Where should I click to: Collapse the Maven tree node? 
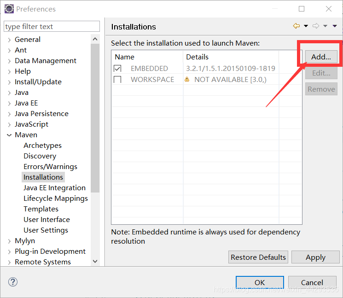9,135
